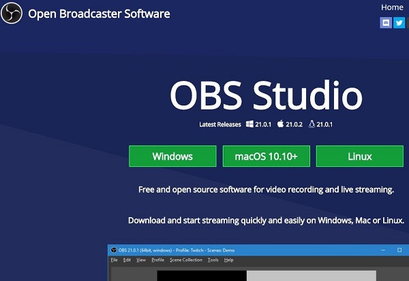Click the macOS release version 21.0.2 text
This screenshot has width=409, height=281.
point(294,125)
